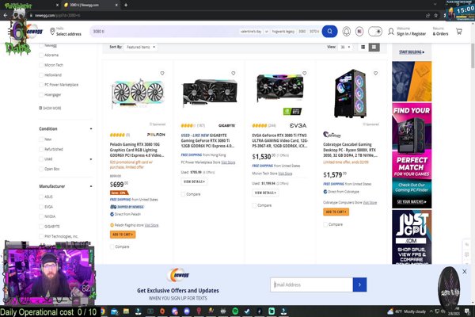Open Returns & Orders
The height and width of the screenshot is (317, 475).
(440, 31)
